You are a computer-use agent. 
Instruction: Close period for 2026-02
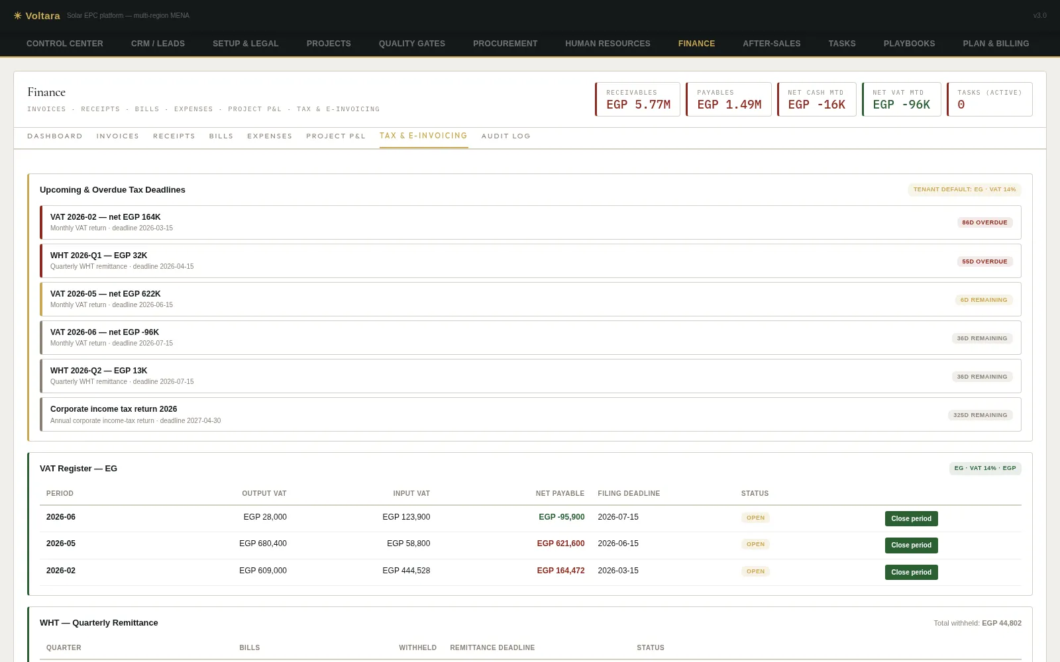(x=911, y=572)
